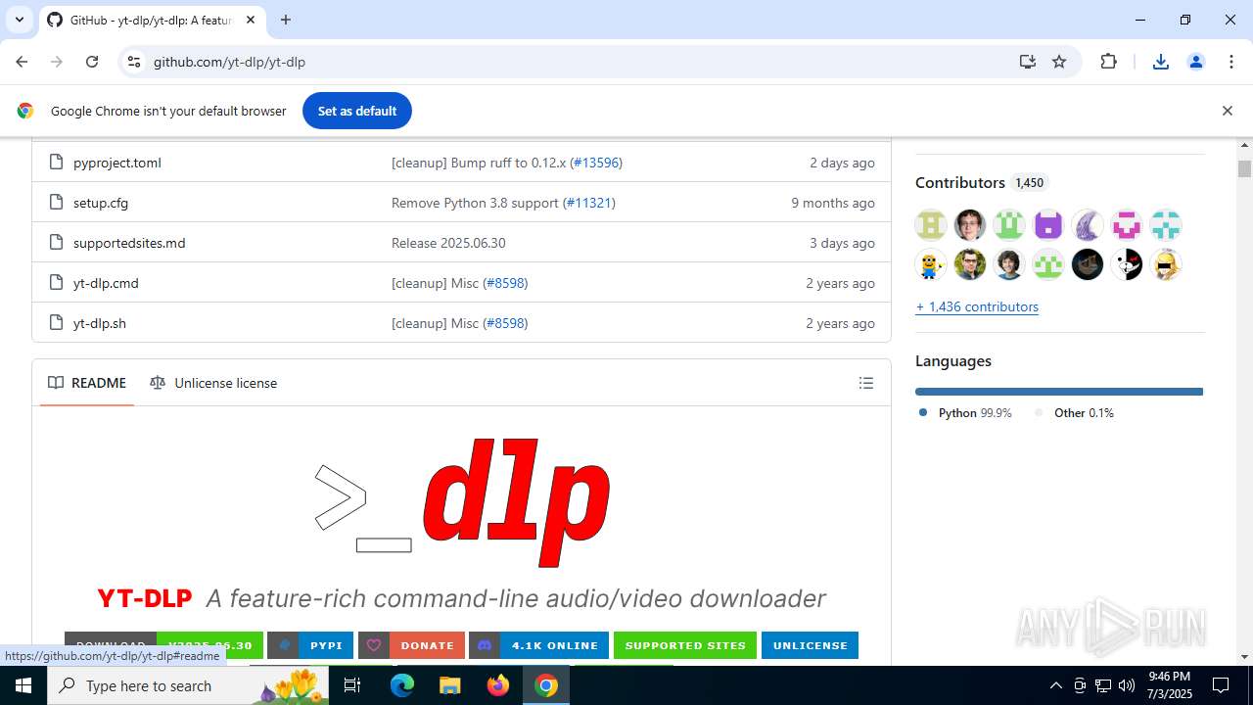
Task: Open the volume control tray icon
Action: pos(1127,685)
